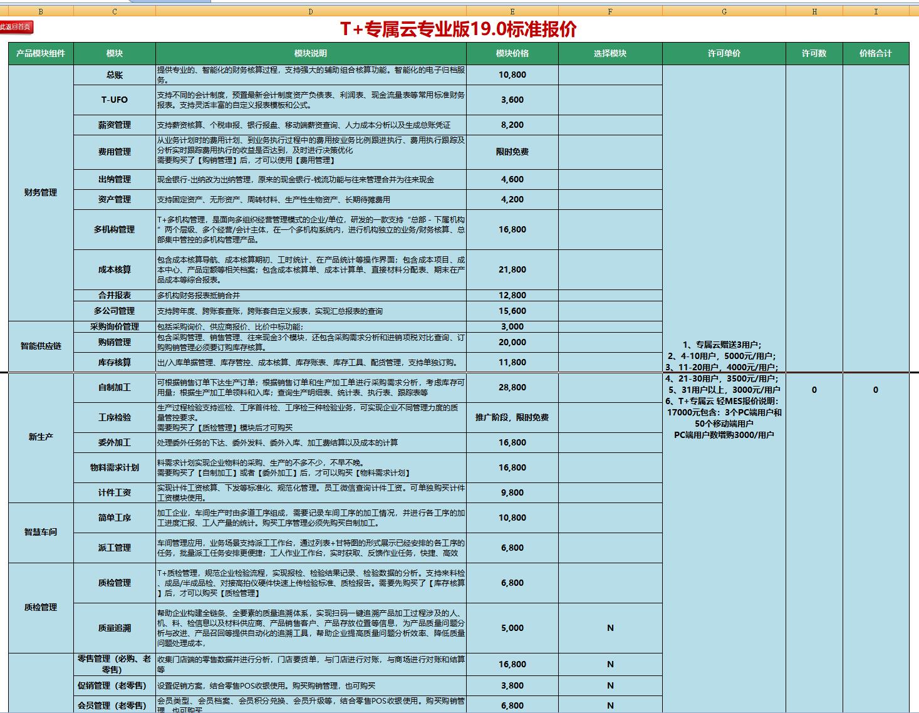This screenshot has height=713, width=919.
Task: Click the 专属云赠送3用户 license pricing cell
Action: coord(724,390)
